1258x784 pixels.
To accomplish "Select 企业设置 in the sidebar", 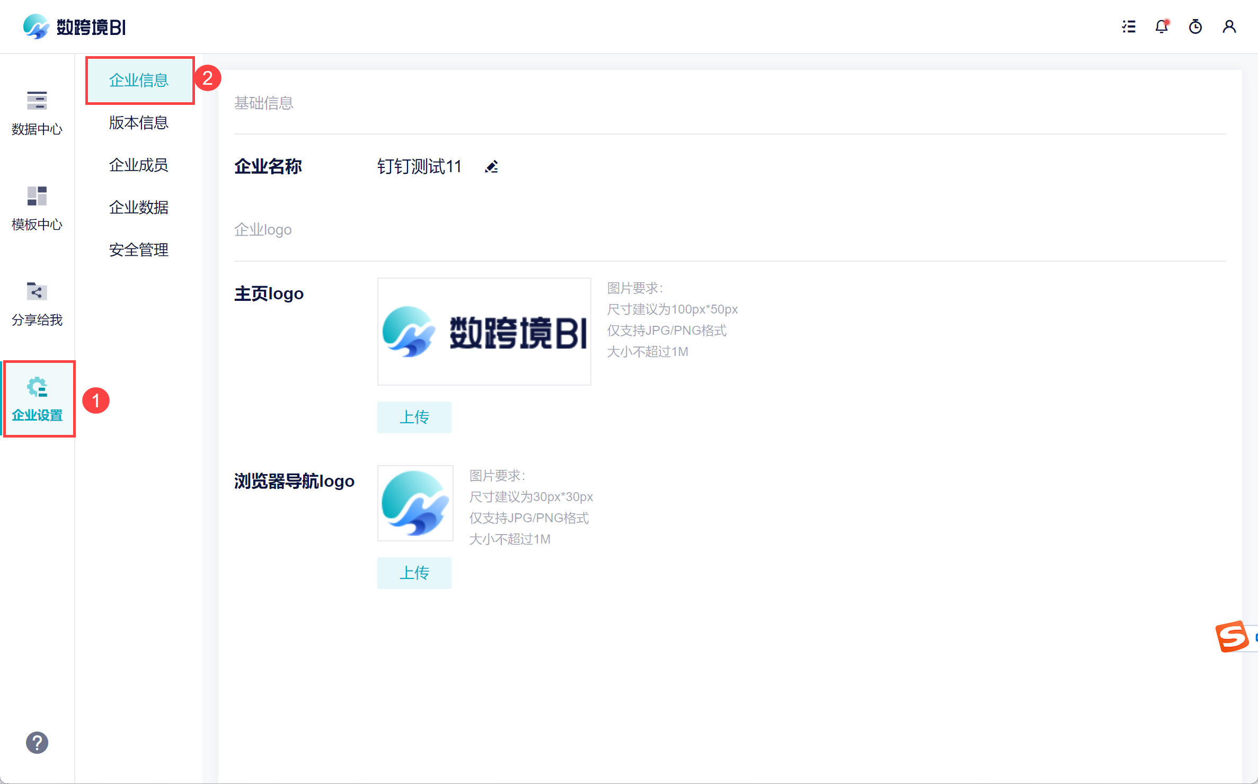I will [x=38, y=399].
